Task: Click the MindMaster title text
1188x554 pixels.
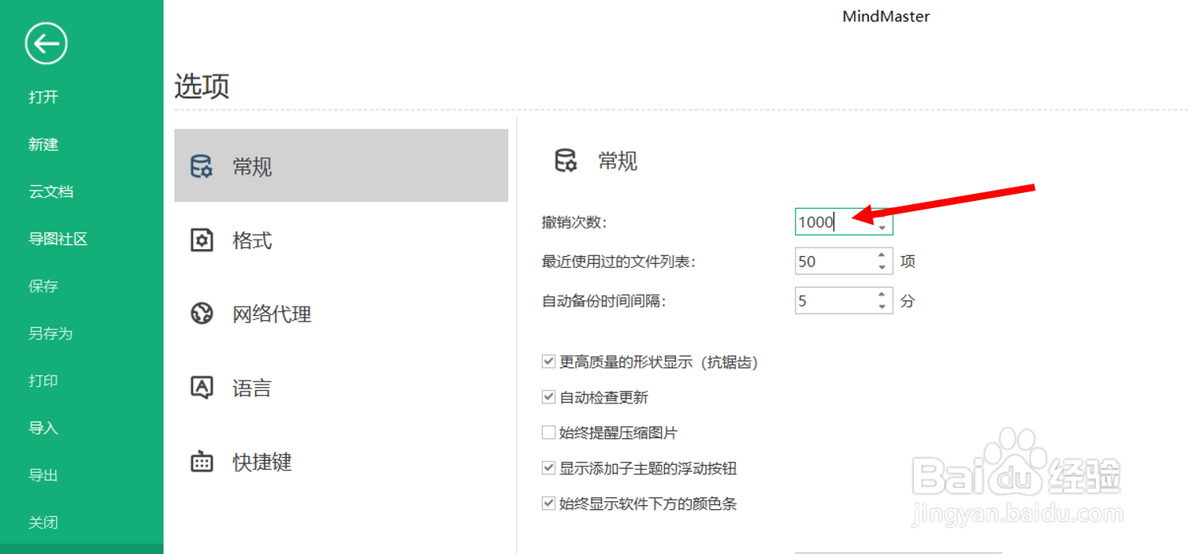Action: pos(886,16)
